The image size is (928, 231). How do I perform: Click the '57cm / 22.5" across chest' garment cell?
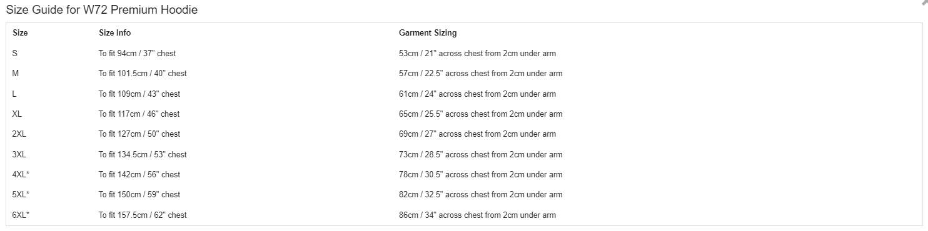pos(481,73)
